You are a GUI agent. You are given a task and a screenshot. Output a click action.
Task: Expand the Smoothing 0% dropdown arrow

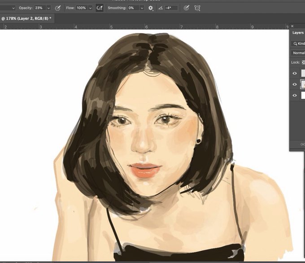pos(141,8)
